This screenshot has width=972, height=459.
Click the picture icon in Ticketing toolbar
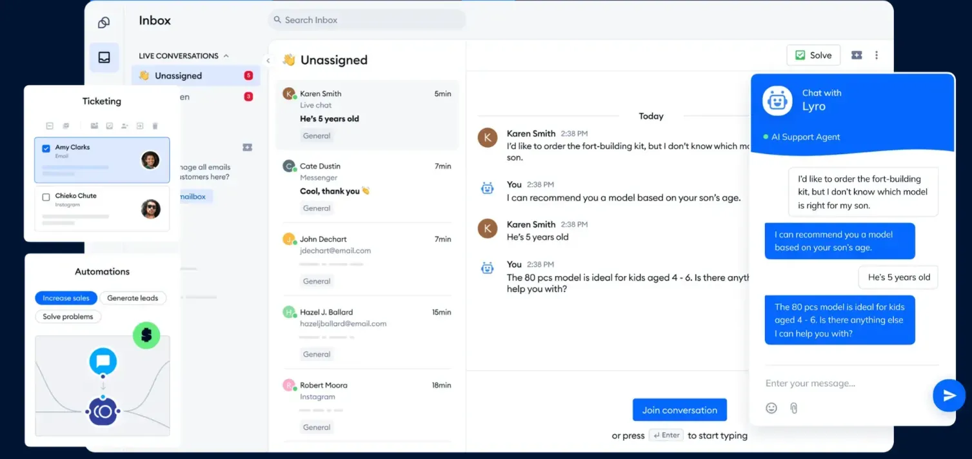[94, 126]
